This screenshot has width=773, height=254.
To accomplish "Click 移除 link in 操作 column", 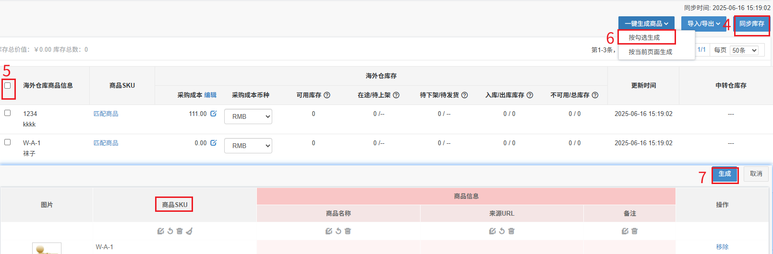I will (x=722, y=247).
